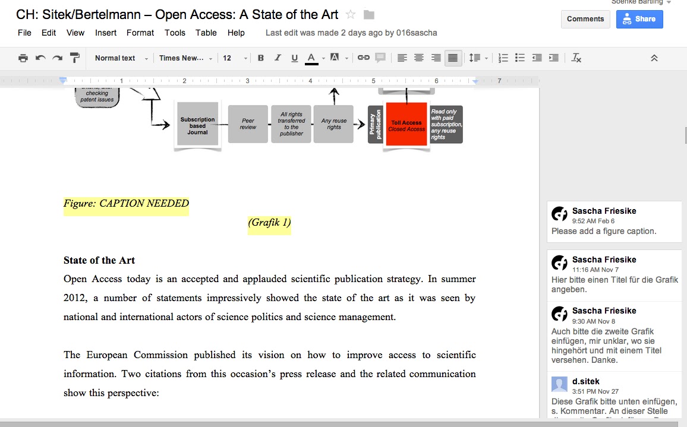
Task: Star this document
Action: click(x=351, y=15)
